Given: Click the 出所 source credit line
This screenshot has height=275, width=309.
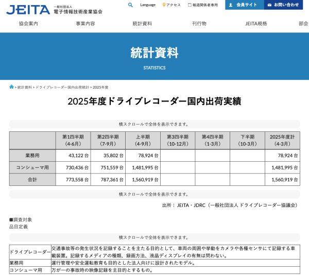Looking at the screenshot, I should coord(230,205).
